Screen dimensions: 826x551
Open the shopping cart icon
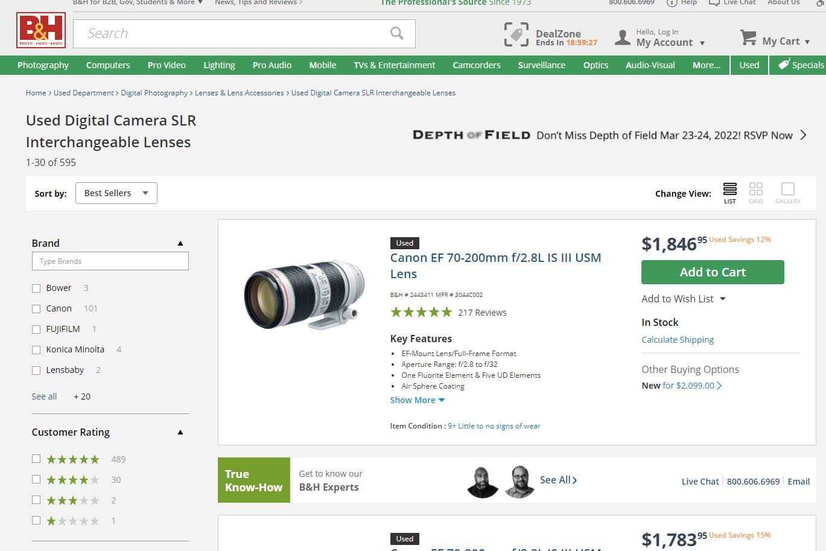pyautogui.click(x=748, y=37)
